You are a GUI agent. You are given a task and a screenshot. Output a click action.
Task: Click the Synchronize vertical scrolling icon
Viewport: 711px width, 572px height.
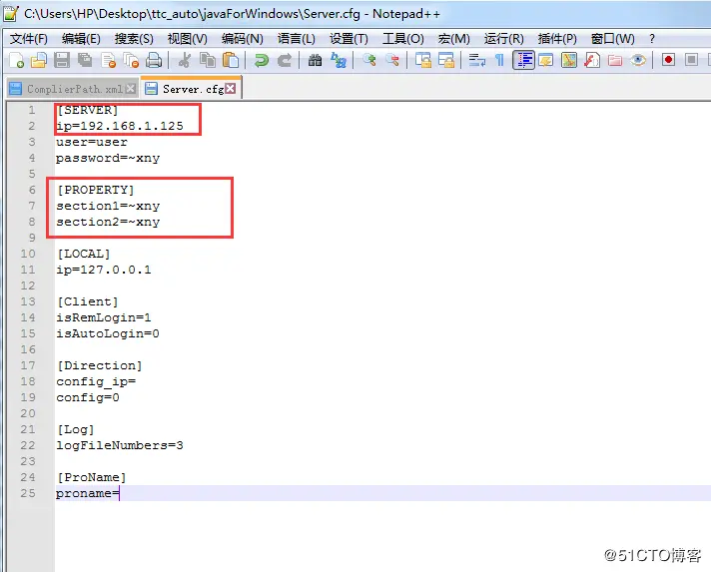click(x=423, y=60)
